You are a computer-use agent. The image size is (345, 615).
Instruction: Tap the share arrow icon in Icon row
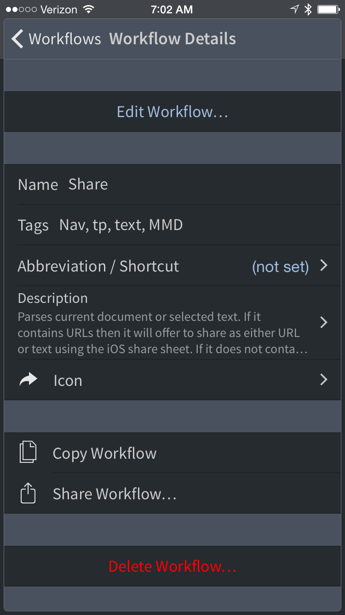tap(29, 380)
